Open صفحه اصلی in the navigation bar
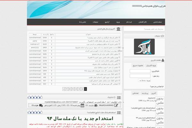The width and height of the screenshot is (192, 128). point(157,22)
